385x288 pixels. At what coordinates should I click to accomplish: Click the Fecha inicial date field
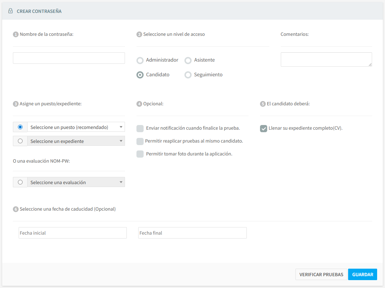(x=73, y=233)
